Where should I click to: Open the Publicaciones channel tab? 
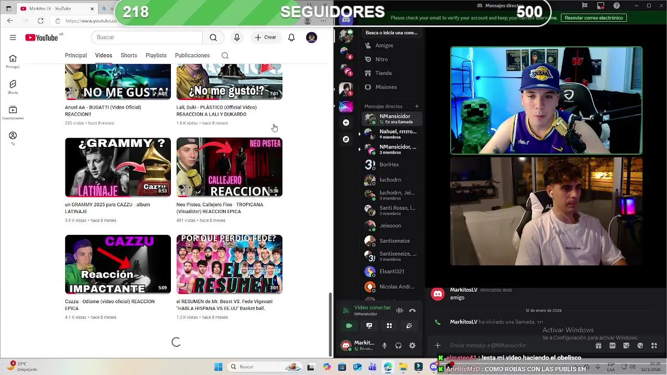point(192,55)
